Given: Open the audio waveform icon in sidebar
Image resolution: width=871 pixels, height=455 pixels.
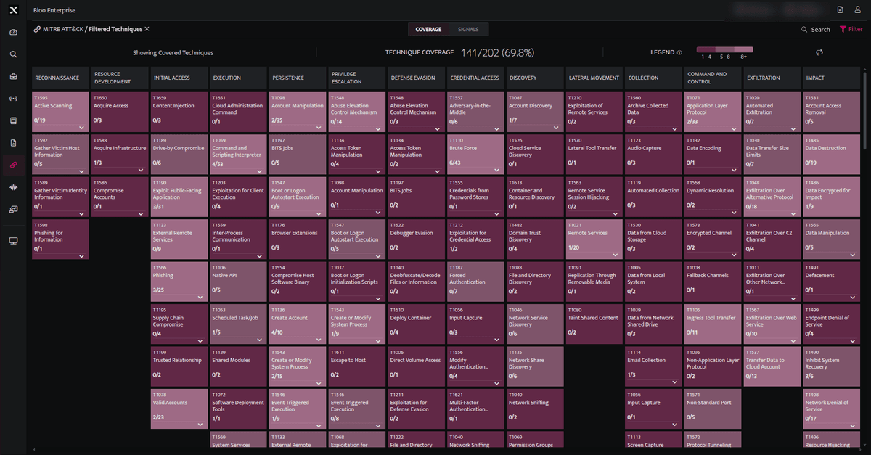Looking at the screenshot, I should [13, 187].
